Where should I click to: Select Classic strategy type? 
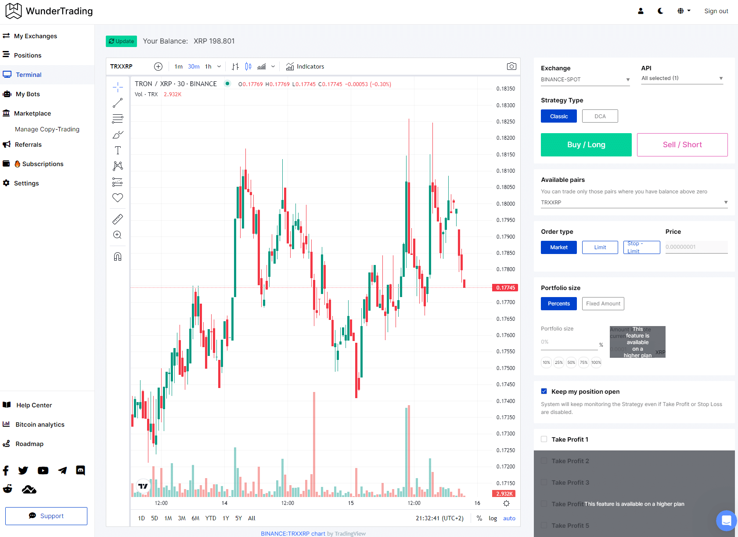pos(559,116)
